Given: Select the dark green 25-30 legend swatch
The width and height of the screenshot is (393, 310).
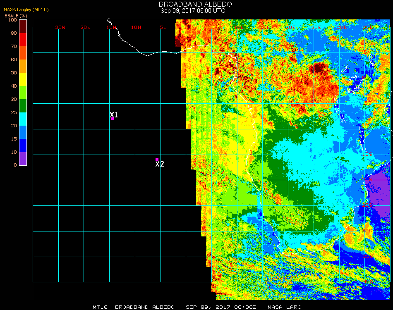Looking at the screenshot, I should click(x=23, y=106).
